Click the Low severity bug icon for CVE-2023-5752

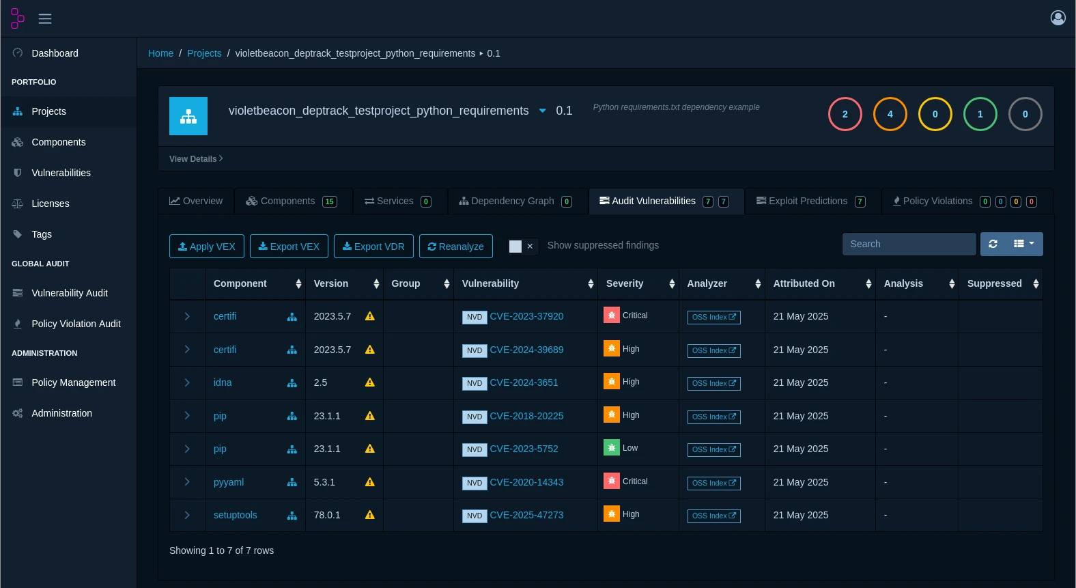coord(612,448)
